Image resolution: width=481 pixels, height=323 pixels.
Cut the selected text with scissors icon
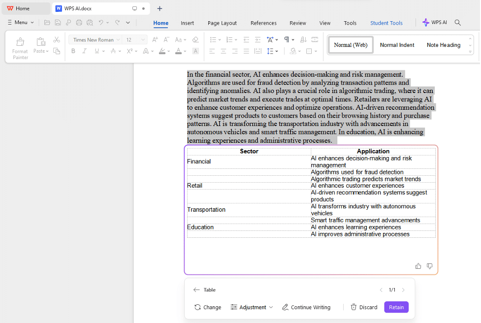click(x=57, y=39)
